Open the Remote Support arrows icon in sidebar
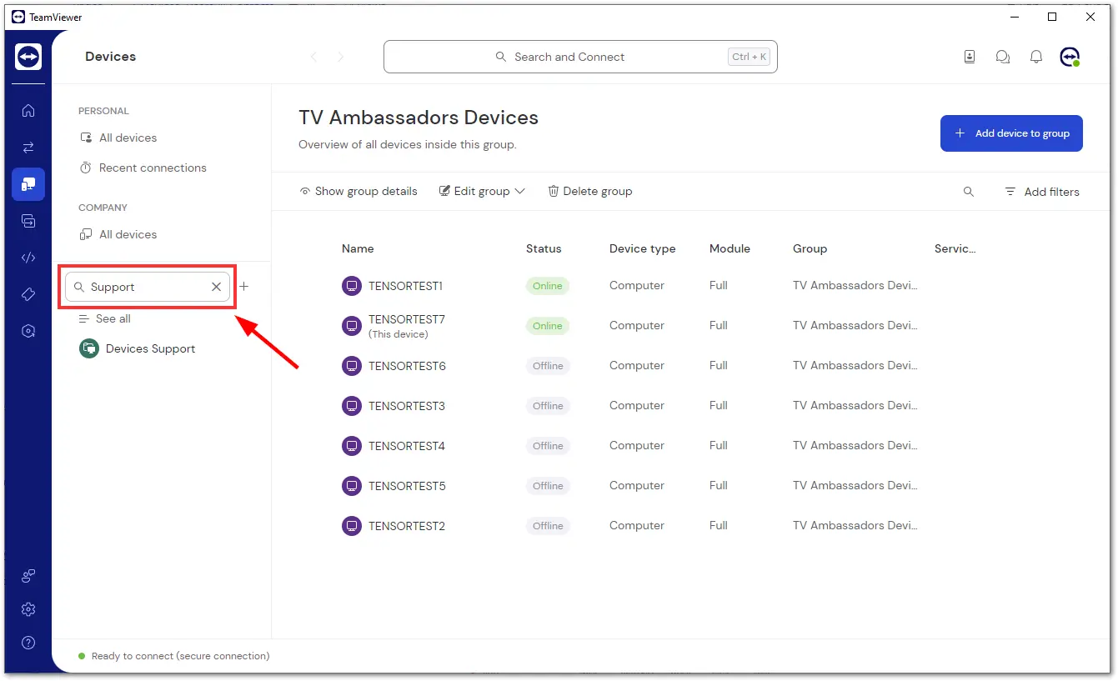 [28, 148]
